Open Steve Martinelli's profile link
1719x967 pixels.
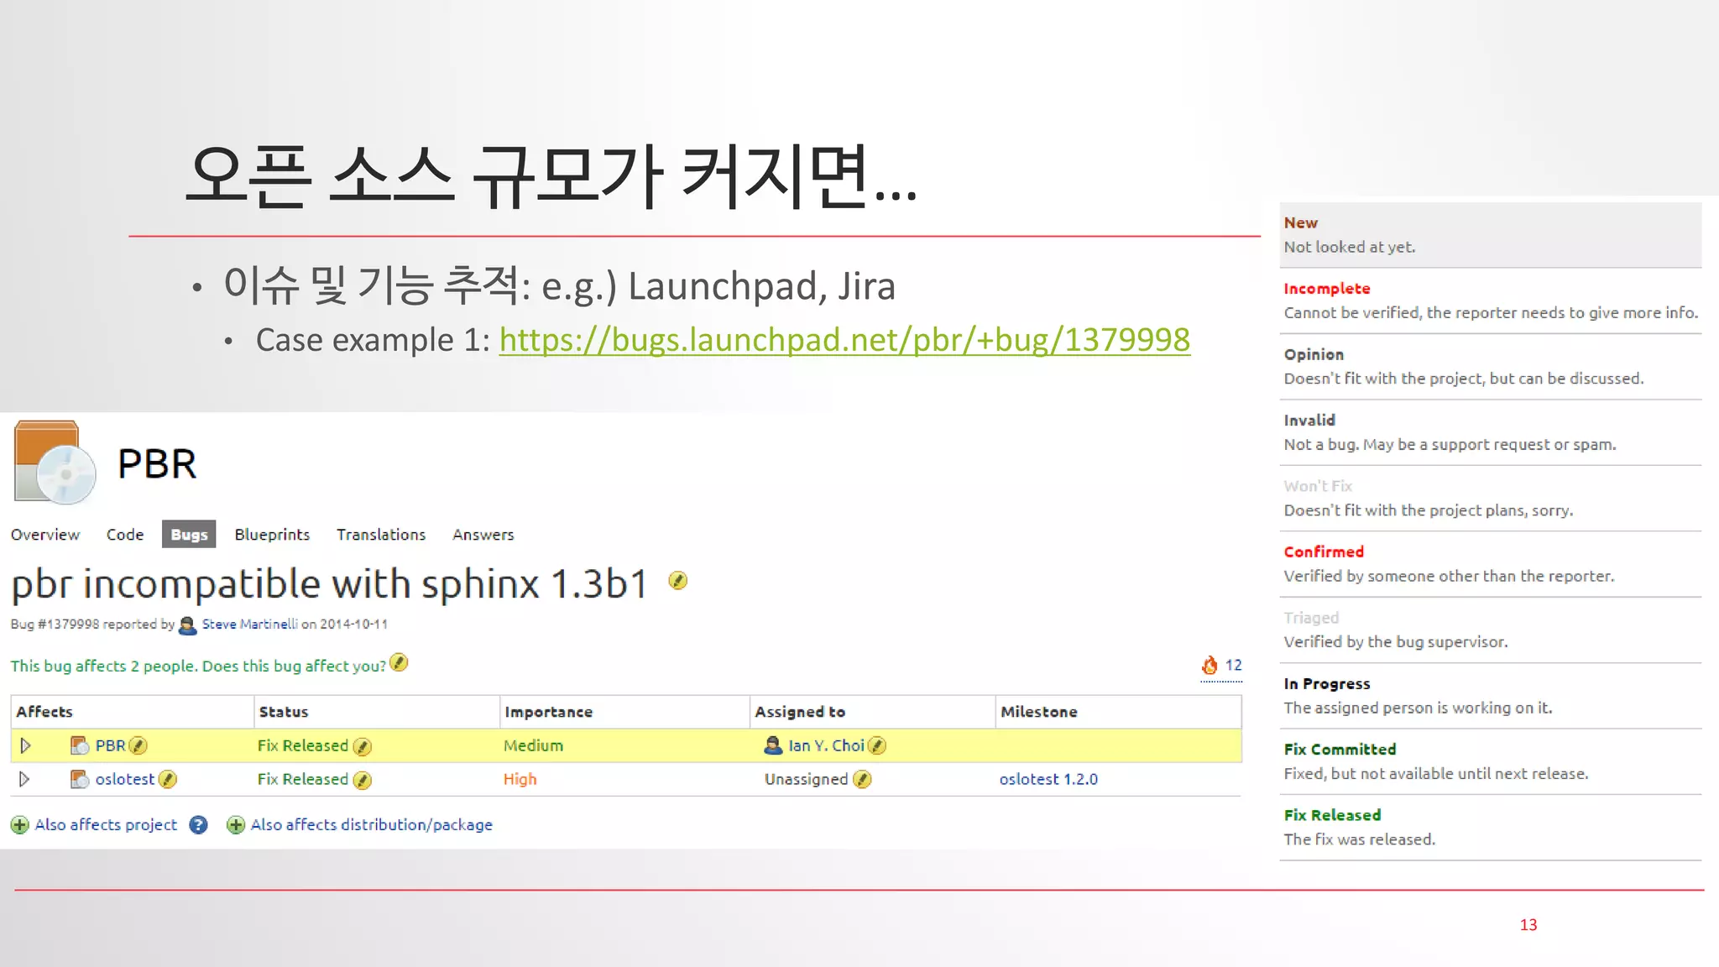pyautogui.click(x=249, y=624)
